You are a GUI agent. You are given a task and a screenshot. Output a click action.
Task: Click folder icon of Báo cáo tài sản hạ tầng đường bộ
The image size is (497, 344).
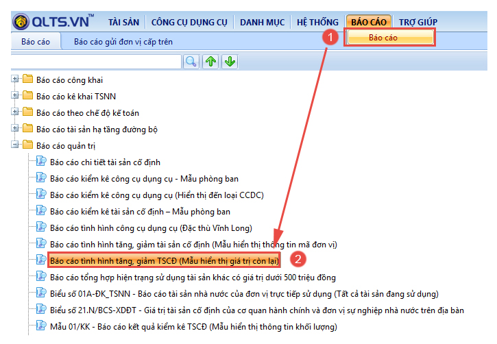(27, 128)
